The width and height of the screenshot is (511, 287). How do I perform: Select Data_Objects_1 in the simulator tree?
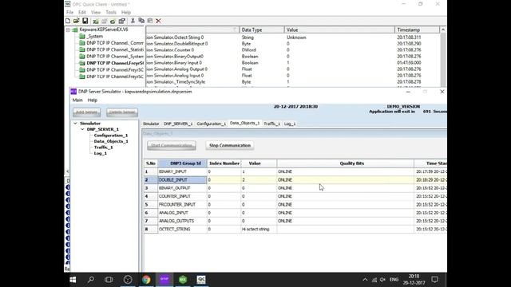coord(111,141)
